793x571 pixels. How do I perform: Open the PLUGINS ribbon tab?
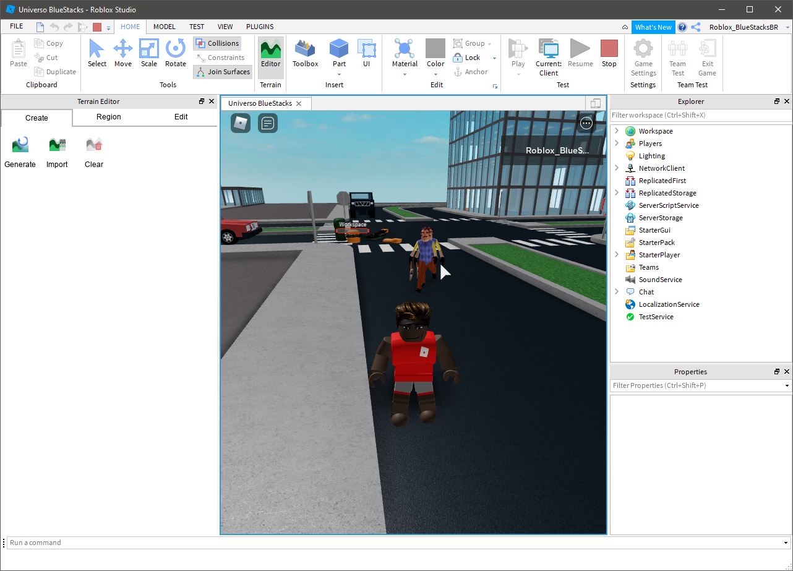[x=260, y=27]
